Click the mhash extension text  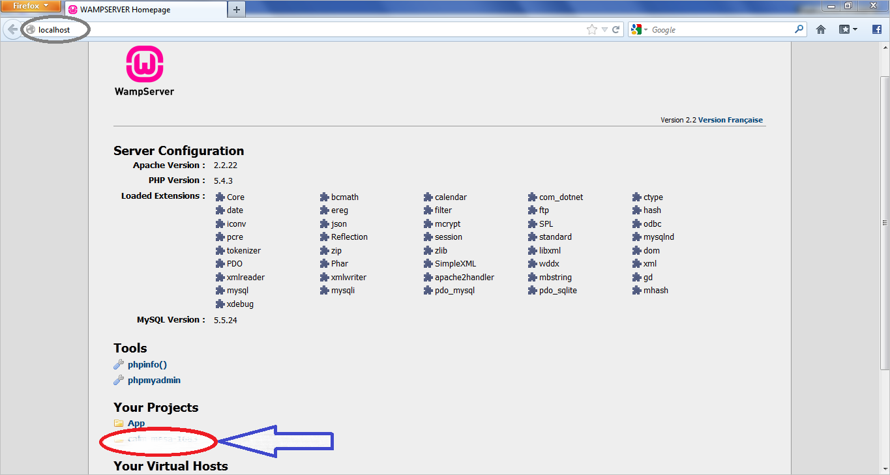[x=656, y=291]
